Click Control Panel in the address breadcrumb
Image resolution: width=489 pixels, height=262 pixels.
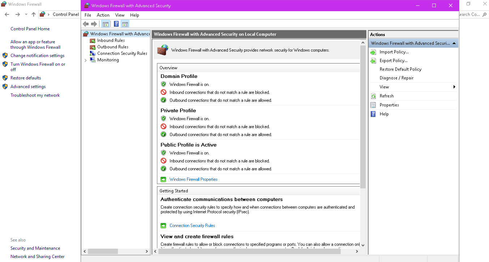point(65,14)
